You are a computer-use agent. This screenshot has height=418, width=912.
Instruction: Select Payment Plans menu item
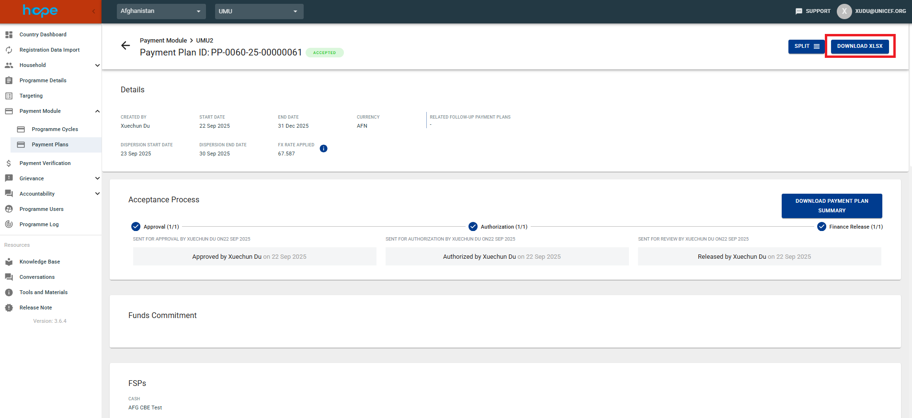point(50,144)
